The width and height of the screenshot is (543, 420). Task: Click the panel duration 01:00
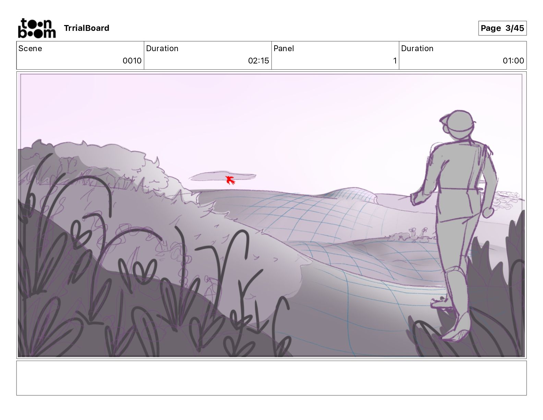(513, 61)
